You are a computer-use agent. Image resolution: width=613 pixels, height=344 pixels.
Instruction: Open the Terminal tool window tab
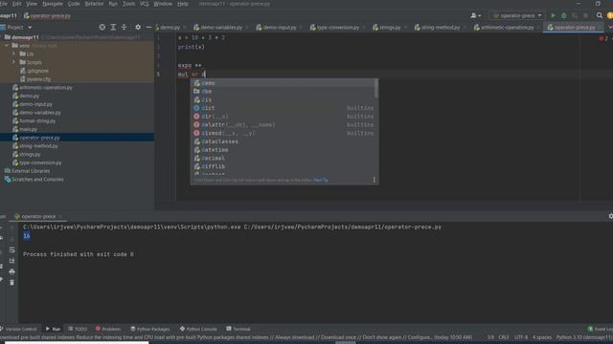coord(238,329)
